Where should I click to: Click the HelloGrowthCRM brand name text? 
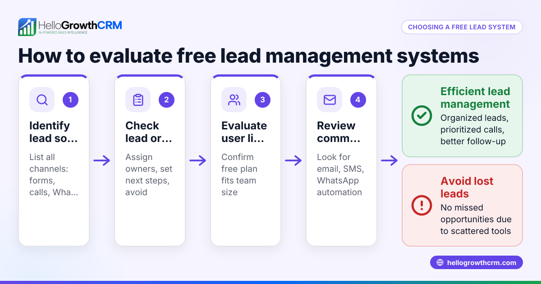click(x=80, y=25)
